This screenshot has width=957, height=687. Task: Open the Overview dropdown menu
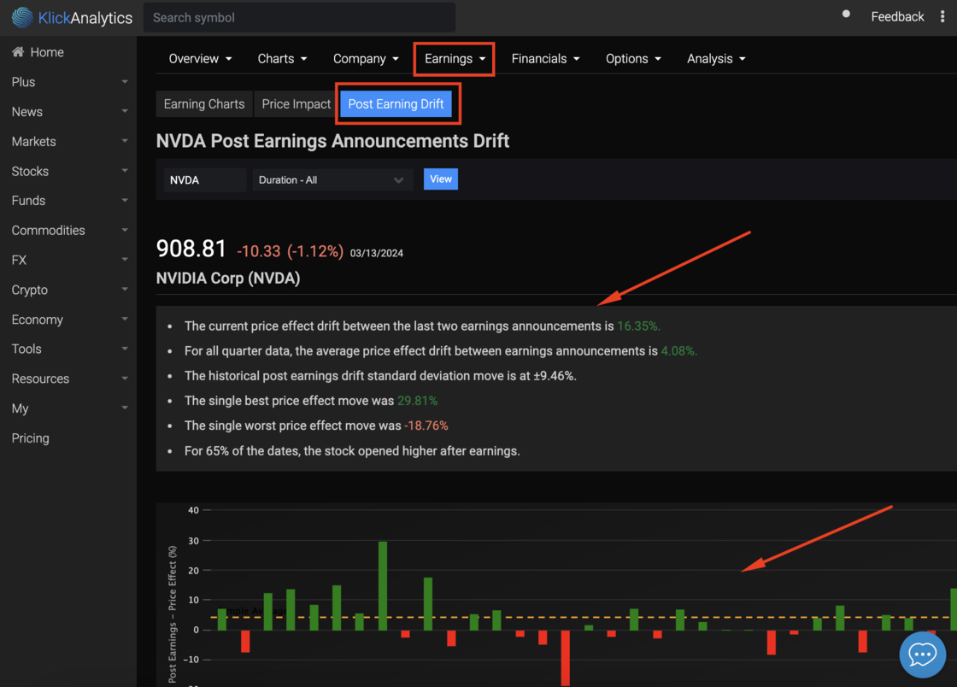tap(200, 59)
